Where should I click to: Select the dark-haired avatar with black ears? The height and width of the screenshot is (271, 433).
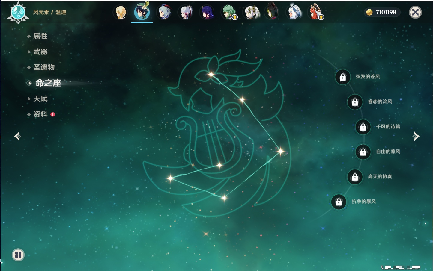(x=272, y=12)
